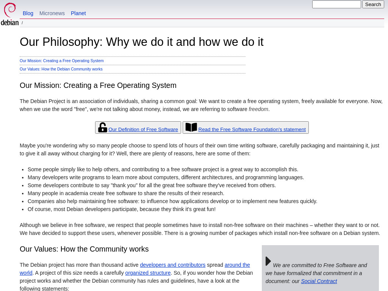Click bullet 'Many developers write programs to learn'
The width and height of the screenshot is (388, 291).
pos(166,177)
